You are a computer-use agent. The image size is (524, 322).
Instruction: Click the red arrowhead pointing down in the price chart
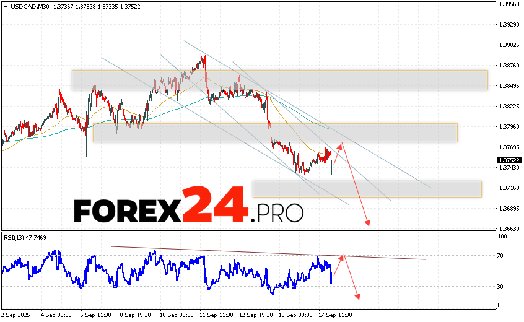point(367,223)
